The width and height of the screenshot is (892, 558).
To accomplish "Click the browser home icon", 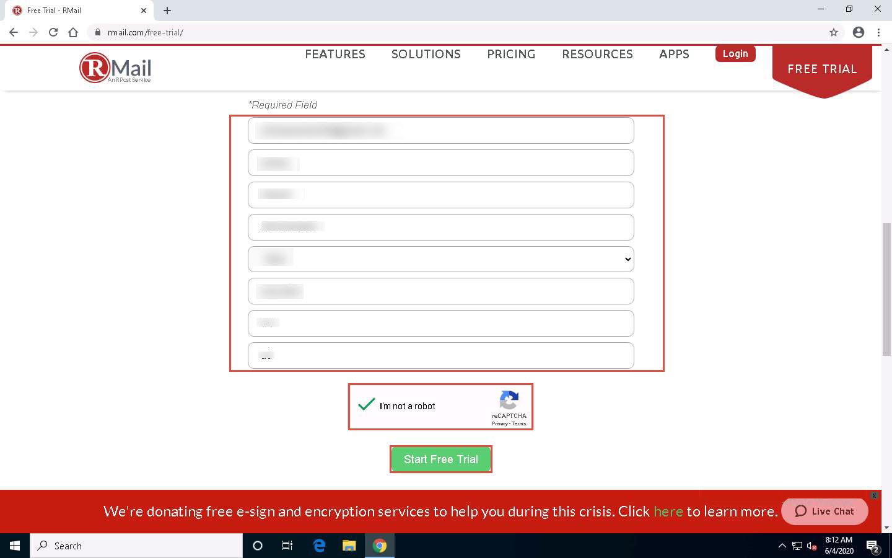I will coord(73,32).
